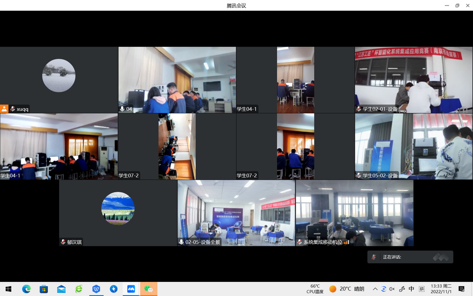The width and height of the screenshot is (473, 296).
Task: Open WeChat from the taskbar
Action: click(149, 288)
